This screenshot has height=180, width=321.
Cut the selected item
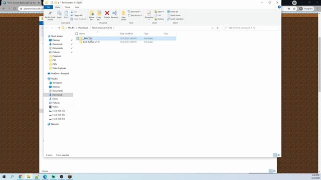click(x=74, y=11)
